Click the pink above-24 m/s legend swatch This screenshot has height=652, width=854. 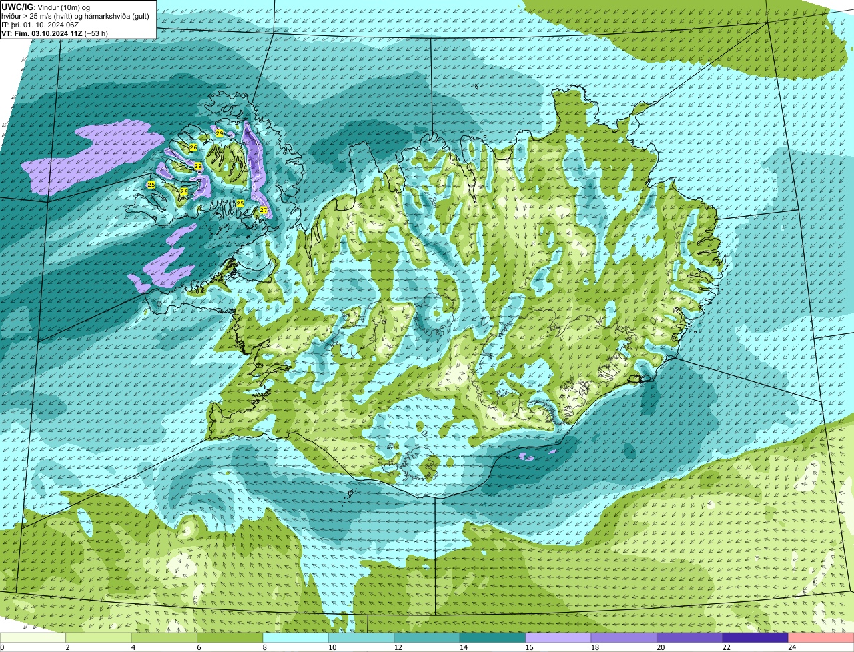(821, 637)
